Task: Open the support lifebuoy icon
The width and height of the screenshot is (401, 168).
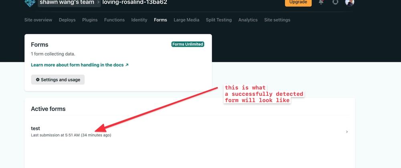Action: click(335, 2)
